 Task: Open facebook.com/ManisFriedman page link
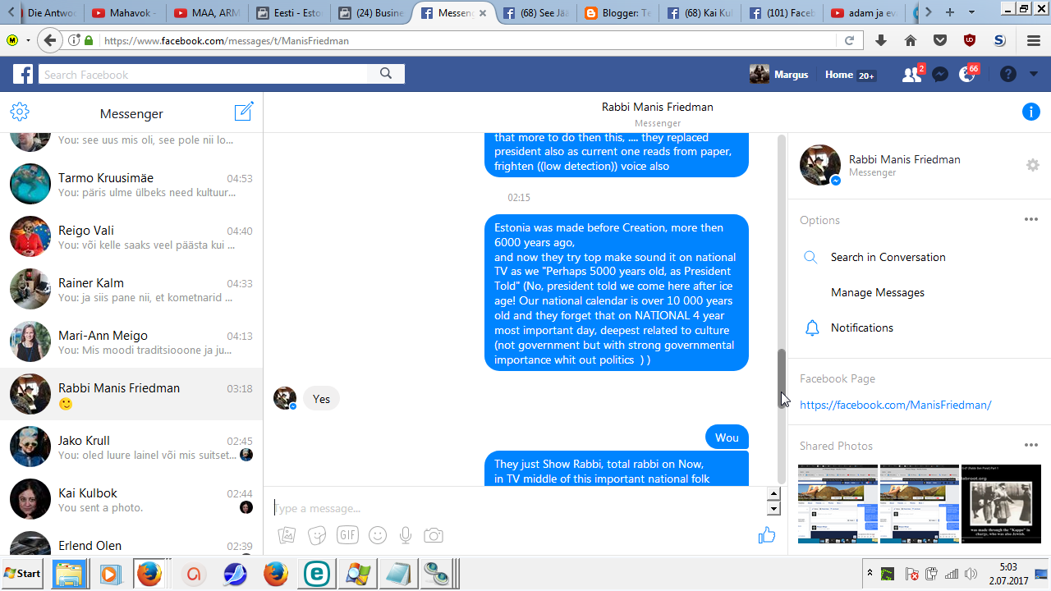pyautogui.click(x=896, y=405)
